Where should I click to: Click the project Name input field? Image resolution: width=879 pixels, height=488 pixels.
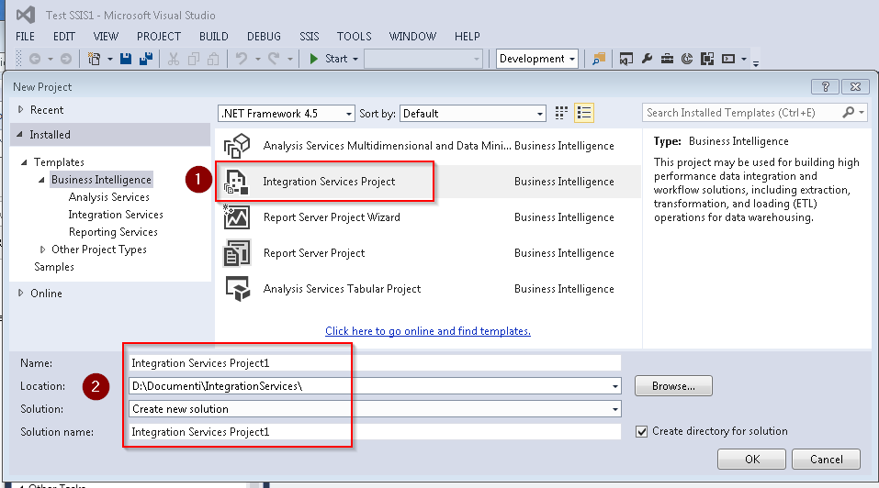pos(375,363)
